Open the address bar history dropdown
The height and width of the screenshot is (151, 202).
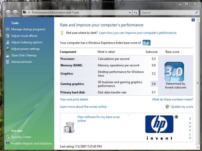pyautogui.click(x=130, y=13)
